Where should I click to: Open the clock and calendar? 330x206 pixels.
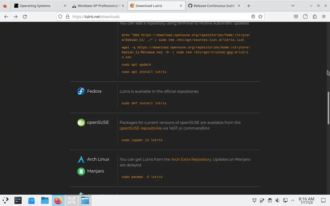tap(306, 200)
